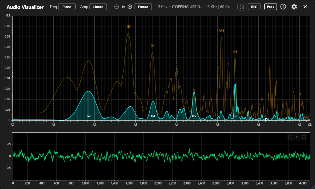
Task: Click the orange D4 peak label
Action: point(152,46)
